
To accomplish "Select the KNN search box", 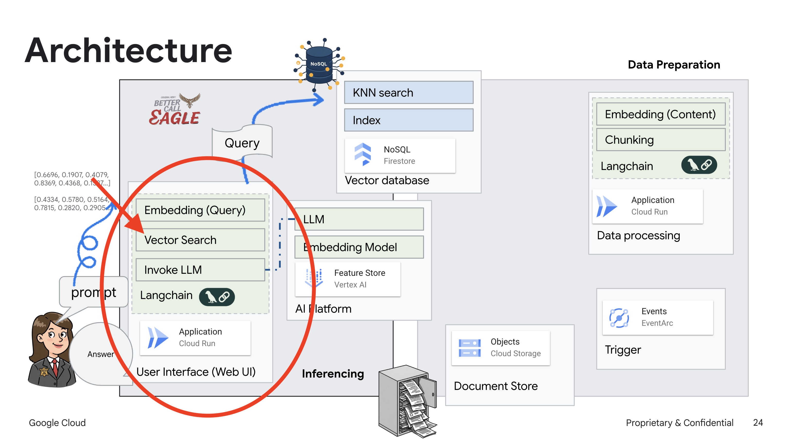I will (408, 93).
